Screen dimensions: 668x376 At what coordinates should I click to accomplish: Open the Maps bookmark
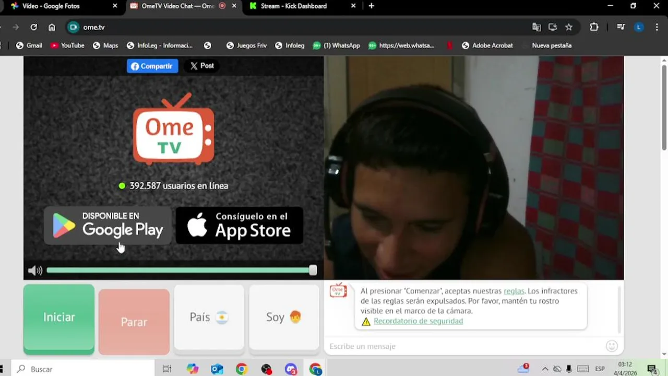pyautogui.click(x=105, y=45)
